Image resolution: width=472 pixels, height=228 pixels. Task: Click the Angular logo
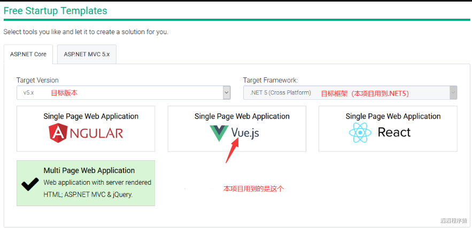coord(86,133)
